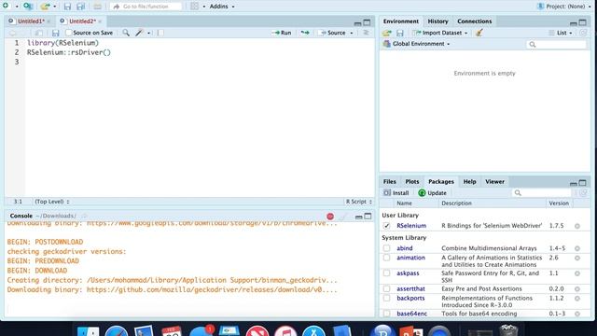This screenshot has width=597, height=336.
Task: Clear environment objects with the broom icon
Action: click(x=479, y=33)
